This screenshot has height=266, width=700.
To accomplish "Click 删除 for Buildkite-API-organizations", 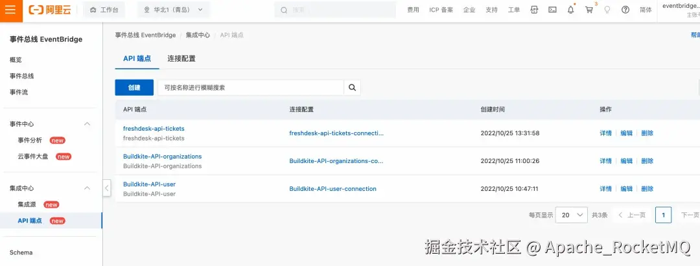I will click(x=647, y=161).
